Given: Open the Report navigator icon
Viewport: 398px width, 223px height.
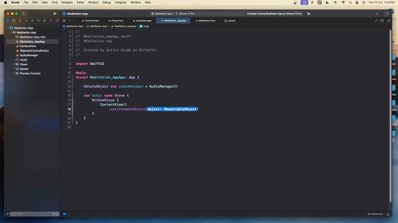Looking at the screenshot, I should (x=57, y=20).
